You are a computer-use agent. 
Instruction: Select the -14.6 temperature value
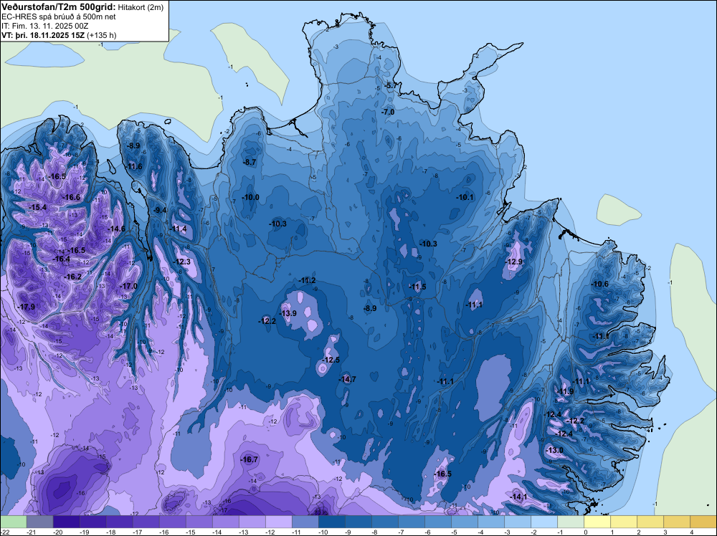click(116, 229)
